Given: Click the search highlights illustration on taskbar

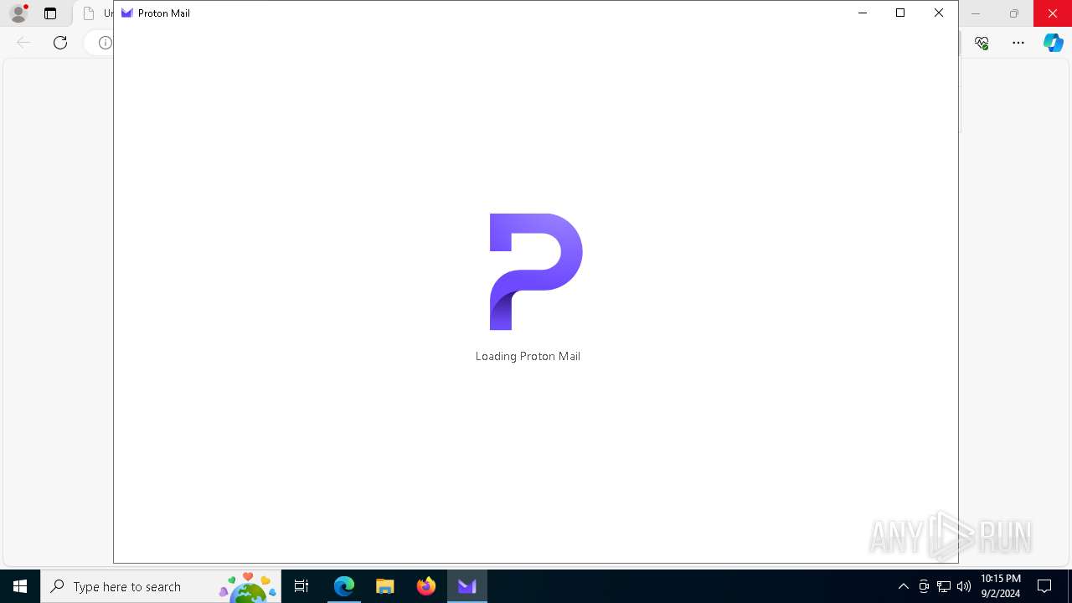Looking at the screenshot, I should (x=248, y=587).
